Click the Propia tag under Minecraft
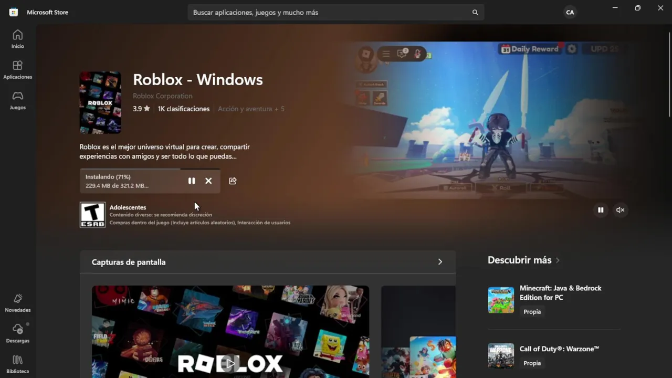This screenshot has height=378, width=672. click(x=532, y=312)
